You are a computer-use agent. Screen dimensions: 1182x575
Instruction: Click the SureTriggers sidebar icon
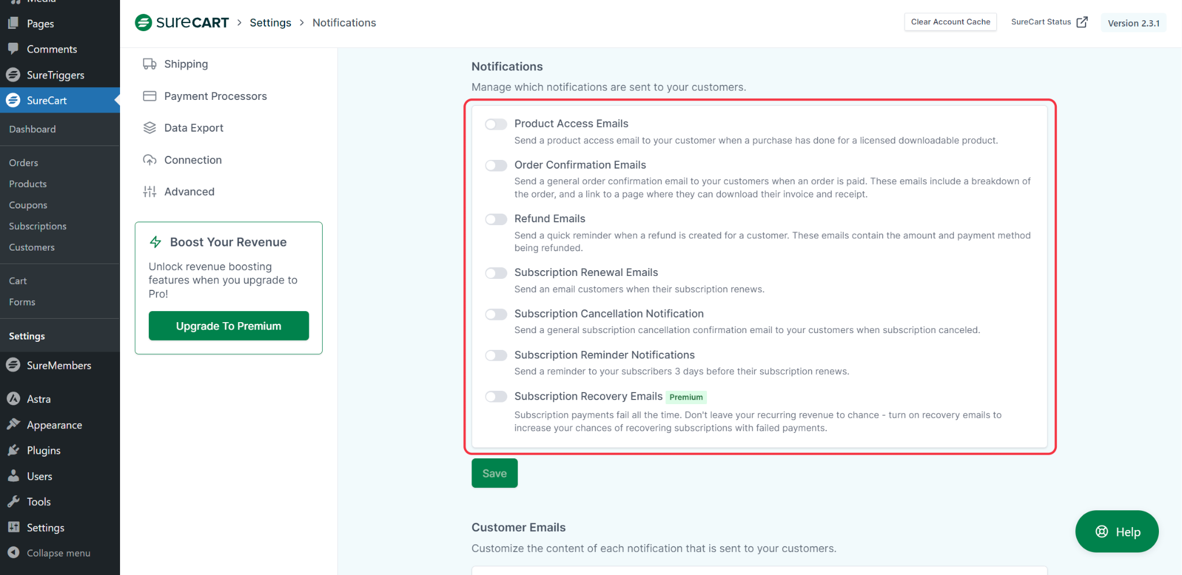(13, 75)
